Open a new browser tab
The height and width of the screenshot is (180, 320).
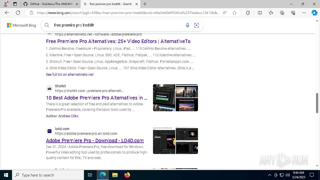pyautogui.click(x=145, y=4)
